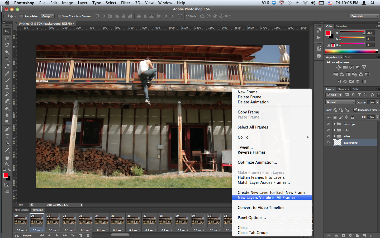
Task: Pick the Eyedropper tool
Action: click(x=7, y=66)
